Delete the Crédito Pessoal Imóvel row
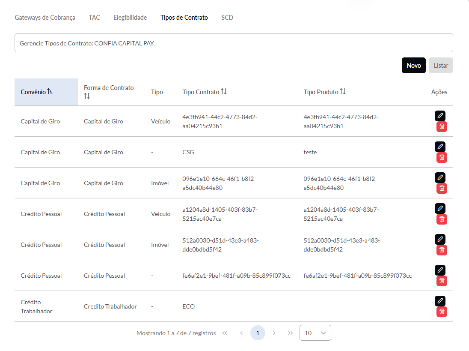The width and height of the screenshot is (469, 351). coord(442,250)
